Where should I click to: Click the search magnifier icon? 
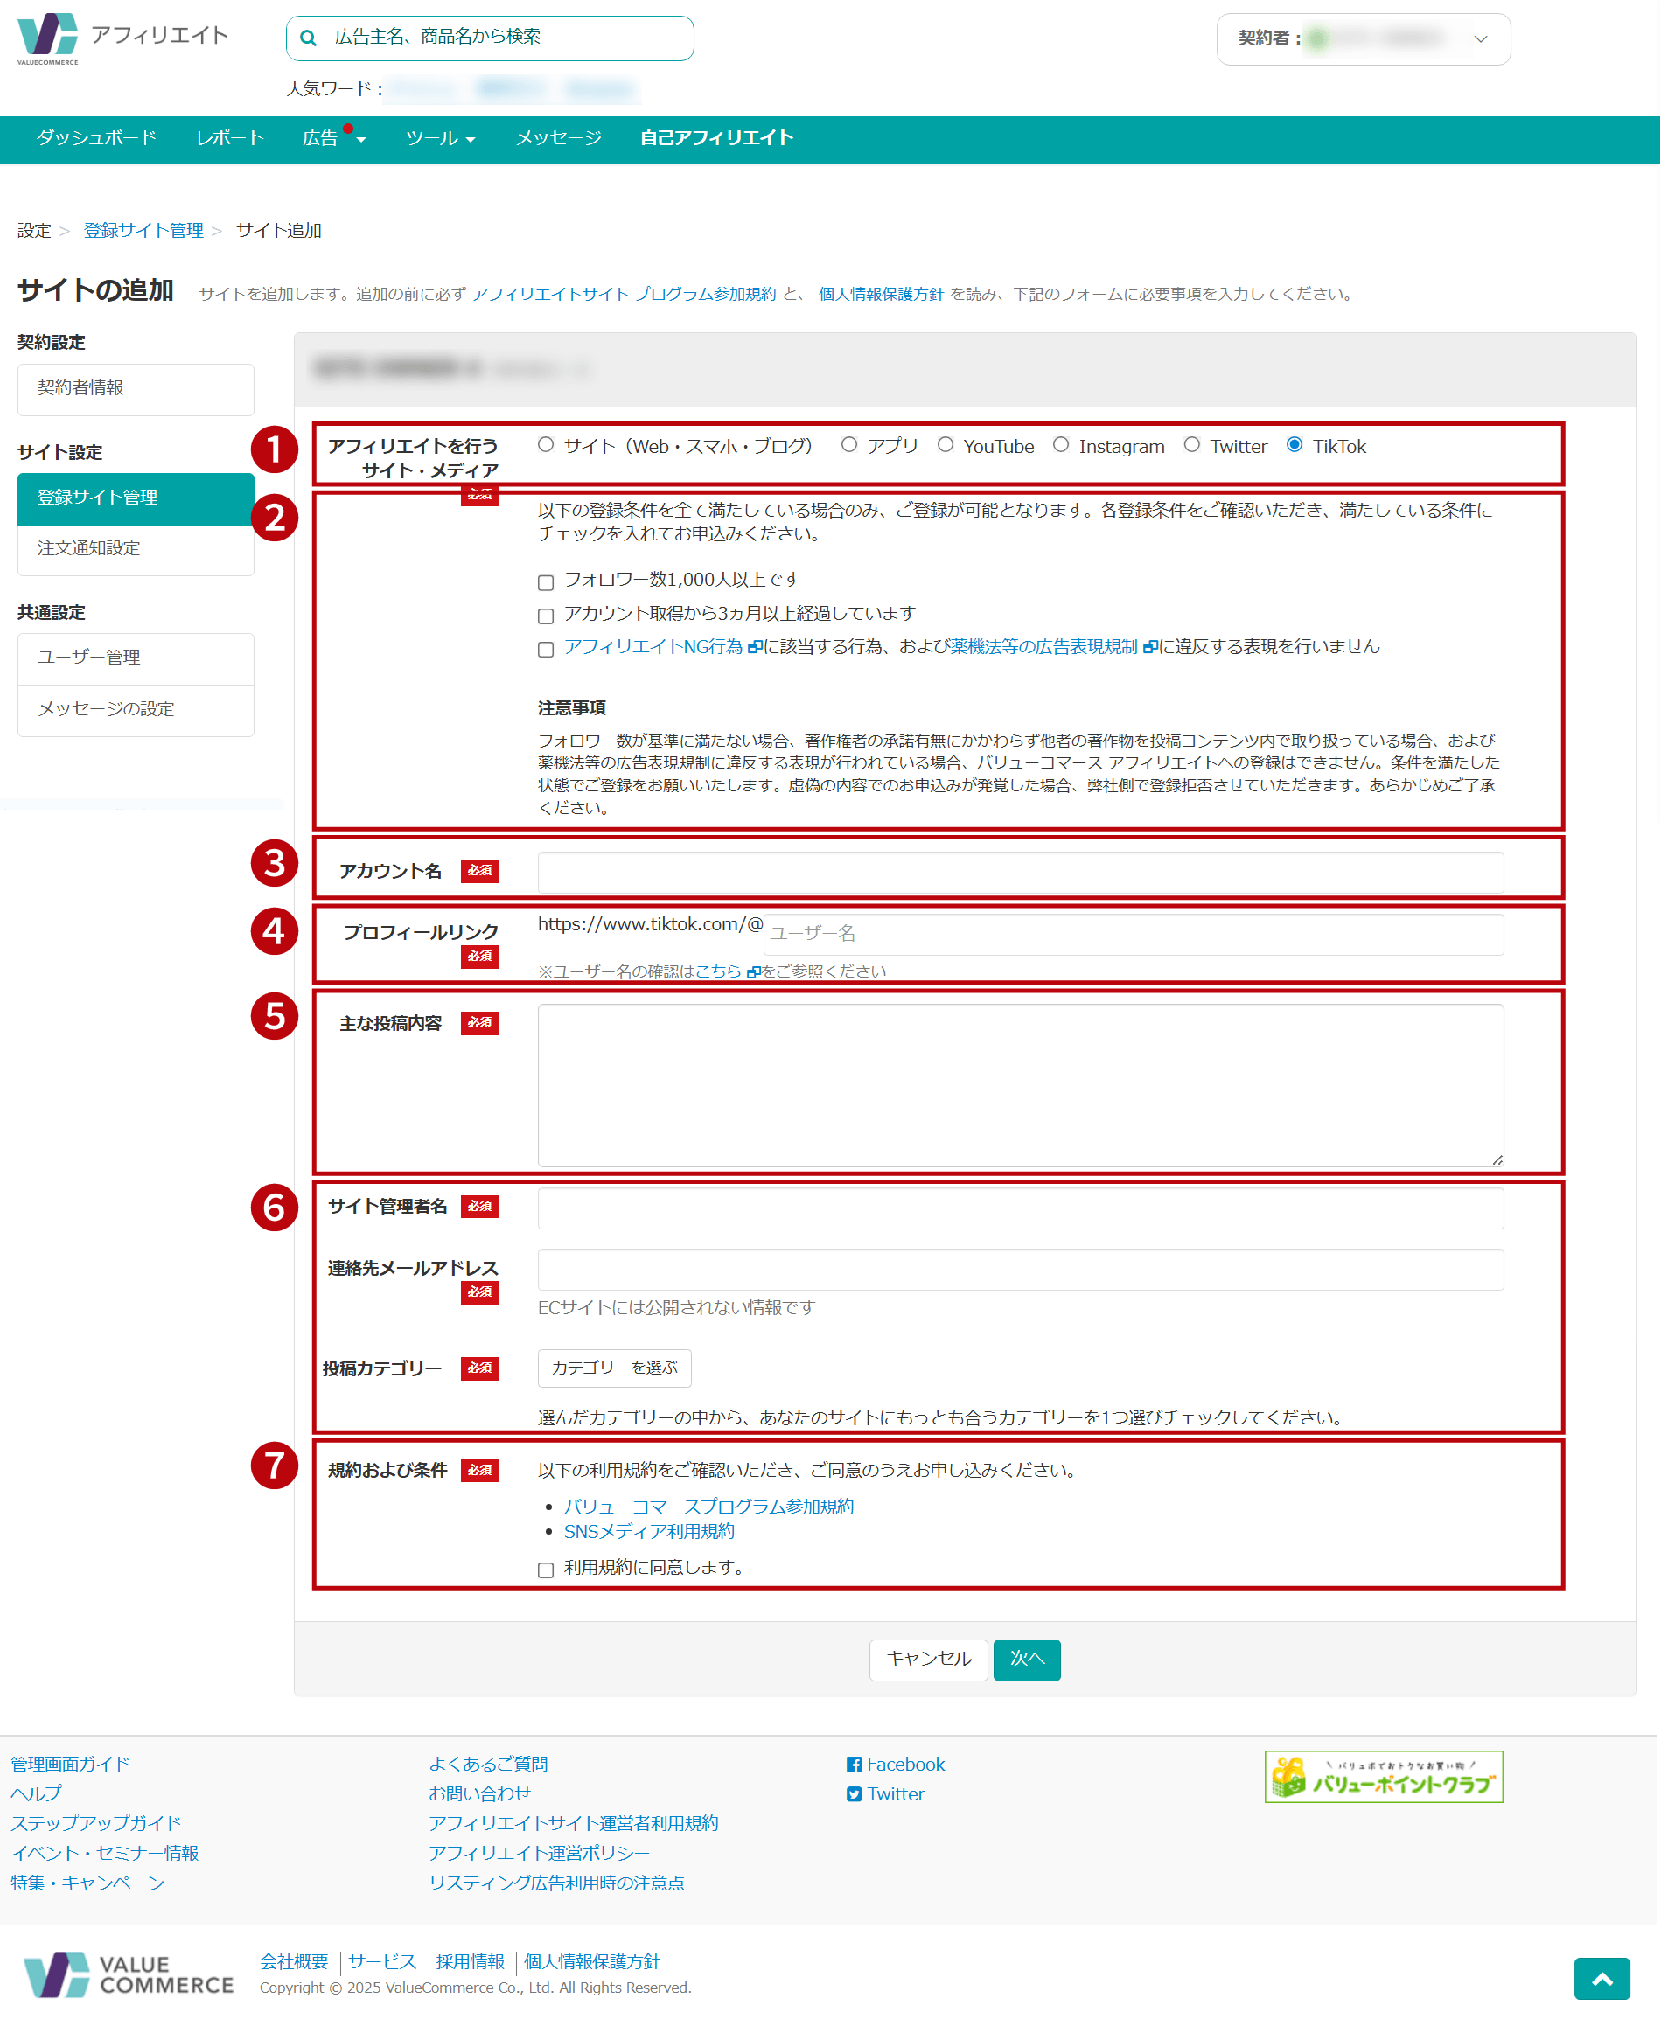(308, 38)
